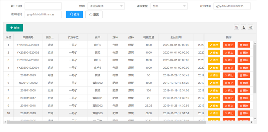Click 终止 for row 2019110017

[x=229, y=98]
